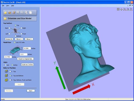Click Reset to Original Size button
The height and width of the screenshot is (101, 134).
click(25, 59)
